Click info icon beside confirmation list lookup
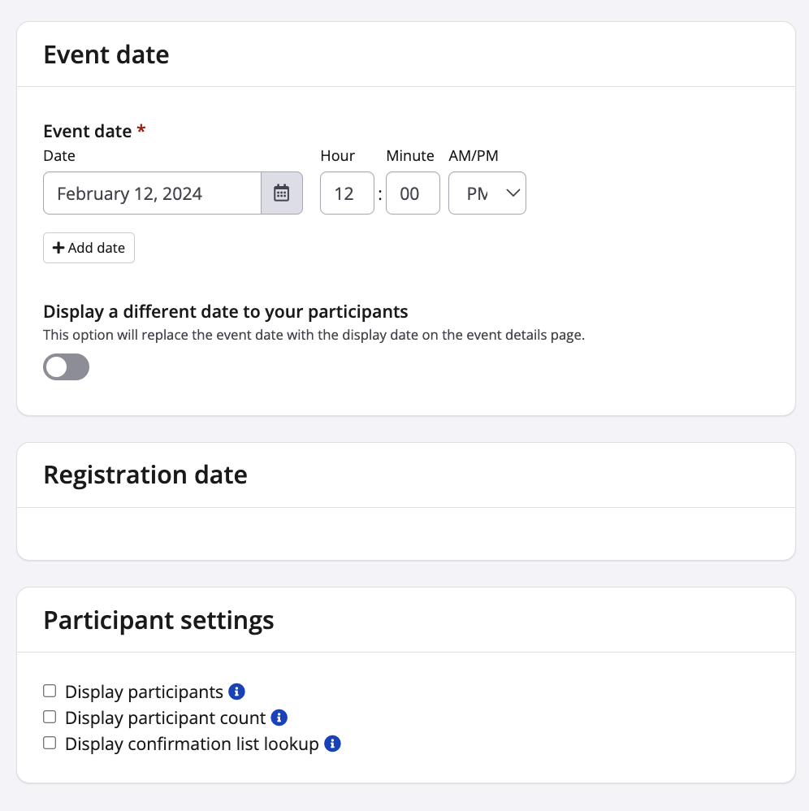Screen dimensions: 809x811 pos(332,744)
